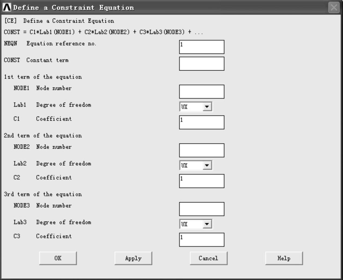Click the NODE2 node number field

pos(202,150)
